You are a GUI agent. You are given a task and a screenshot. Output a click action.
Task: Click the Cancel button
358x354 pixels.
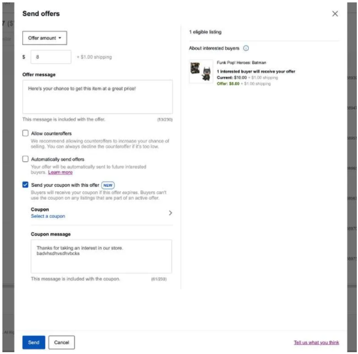[61, 343]
